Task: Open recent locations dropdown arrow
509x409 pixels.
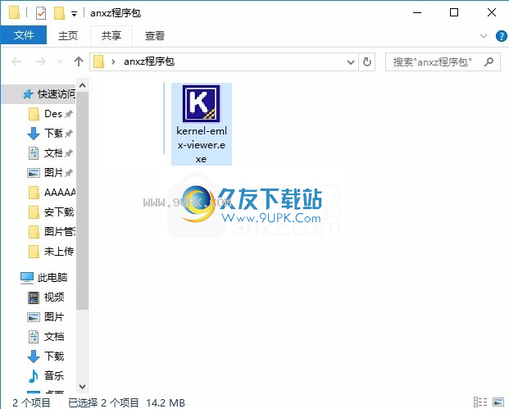Action: coord(60,61)
